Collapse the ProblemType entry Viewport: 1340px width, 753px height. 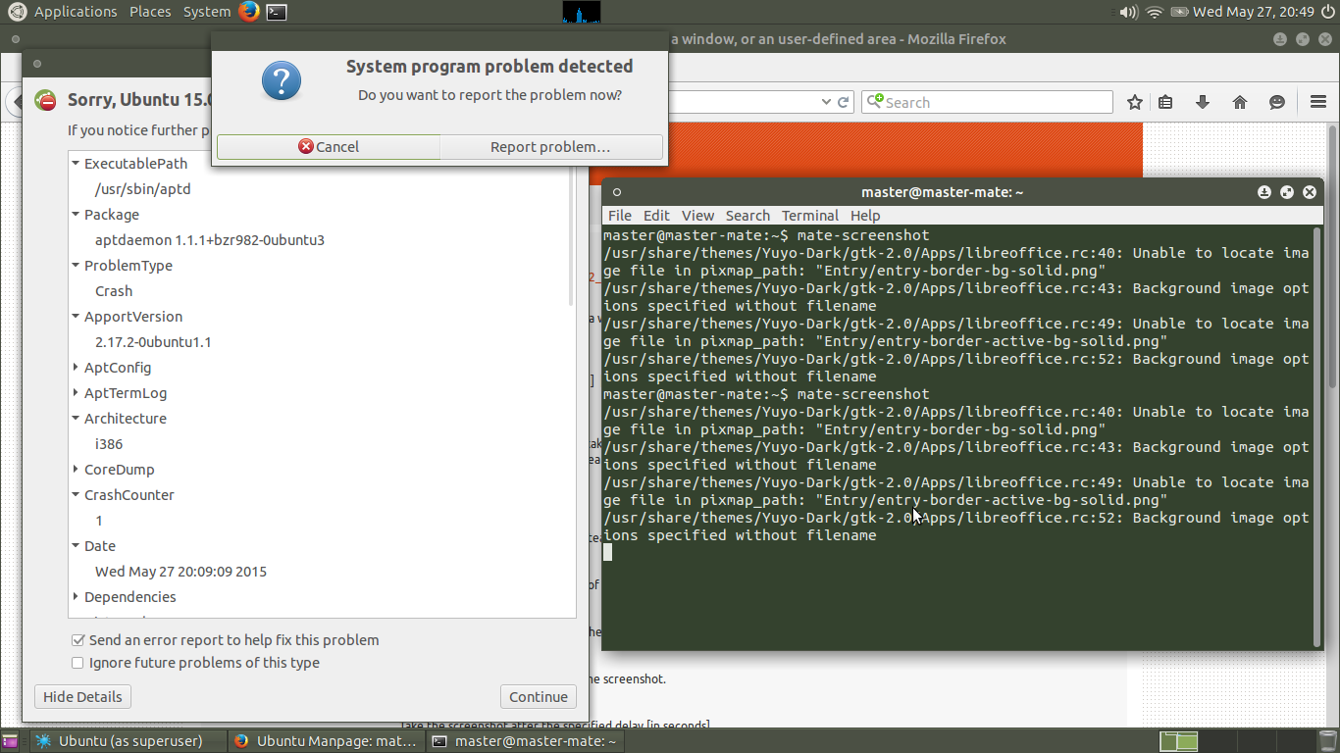(x=76, y=266)
